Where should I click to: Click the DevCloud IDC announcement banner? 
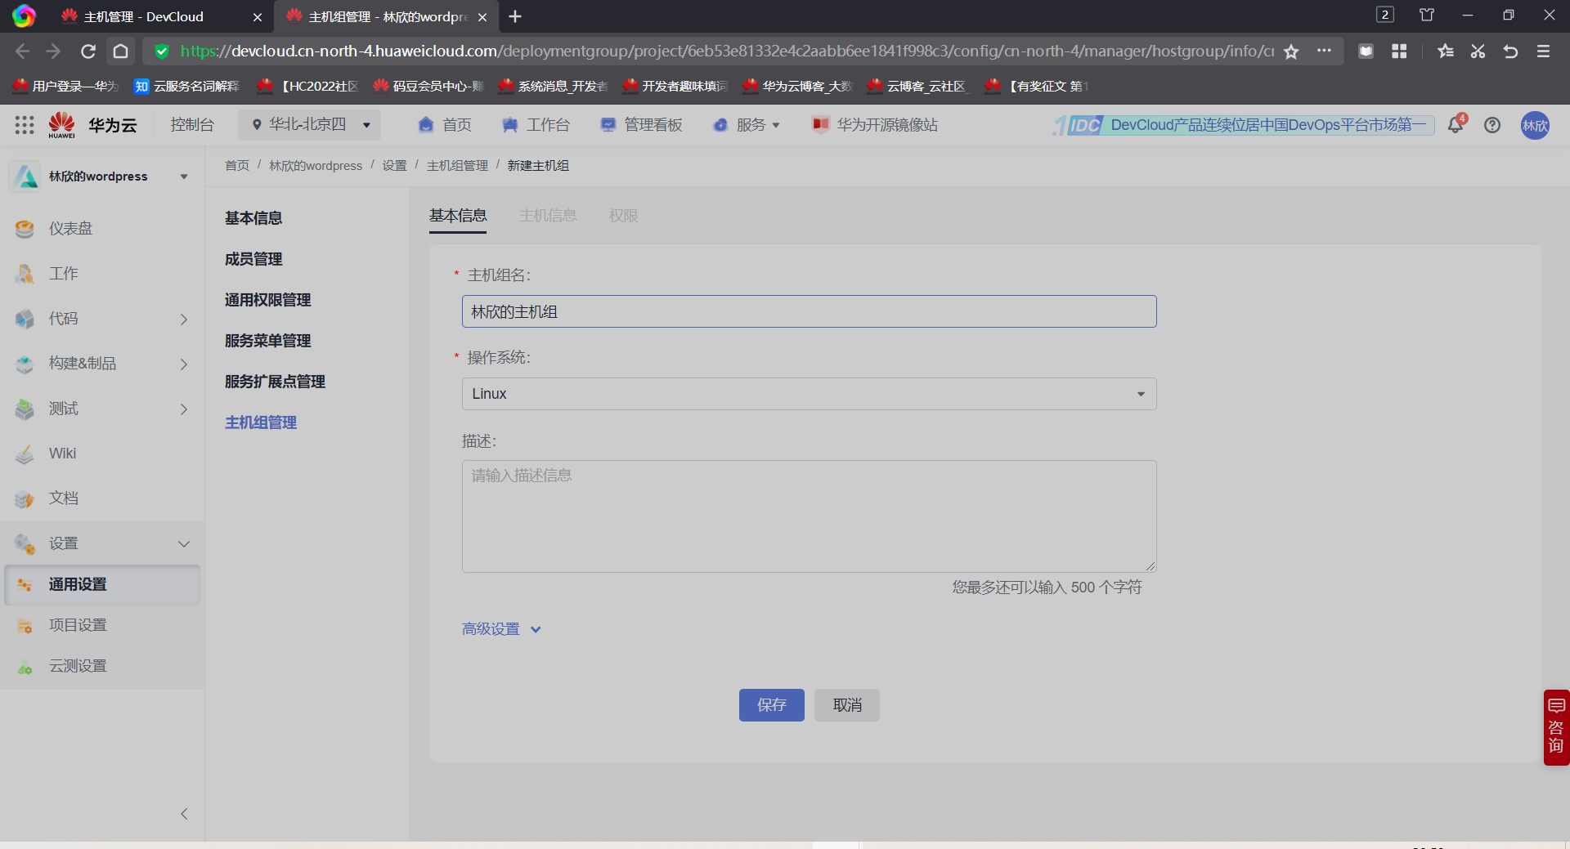1244,125
